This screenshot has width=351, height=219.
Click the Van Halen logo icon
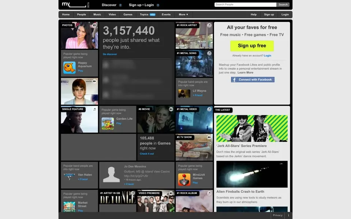pos(69,177)
